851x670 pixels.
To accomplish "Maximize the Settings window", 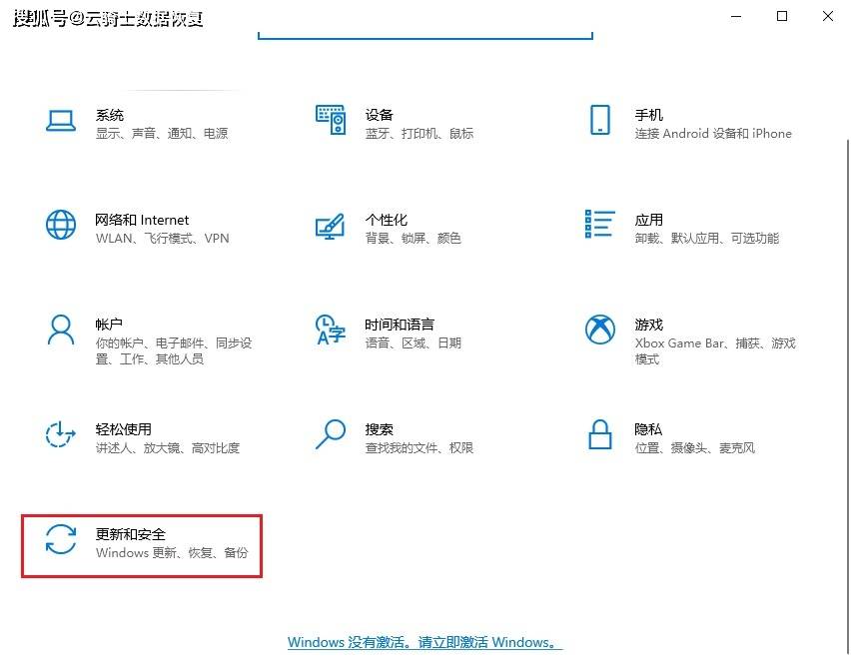I will [781, 16].
